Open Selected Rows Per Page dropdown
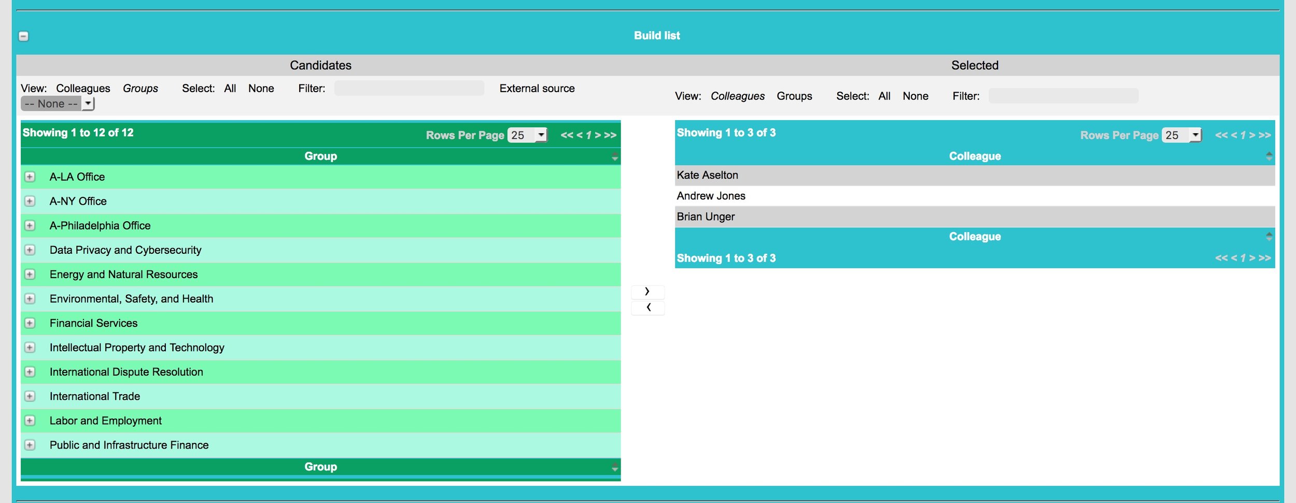Screen dimensions: 1296x503 [x=1181, y=135]
